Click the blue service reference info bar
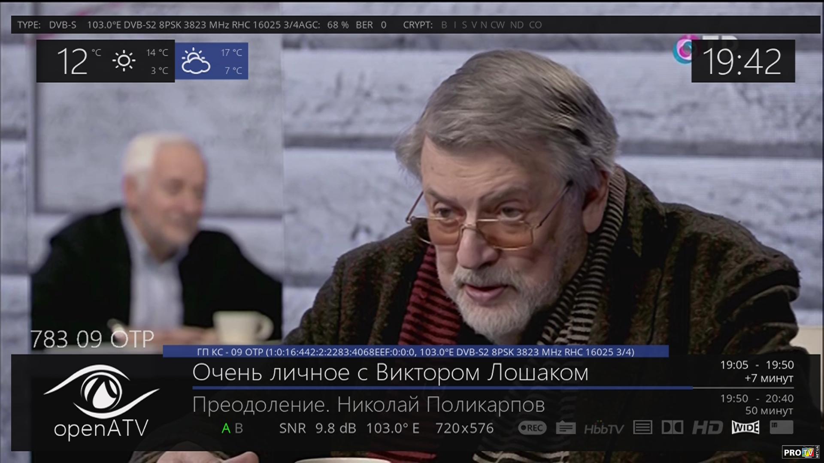This screenshot has width=824, height=463. [415, 352]
